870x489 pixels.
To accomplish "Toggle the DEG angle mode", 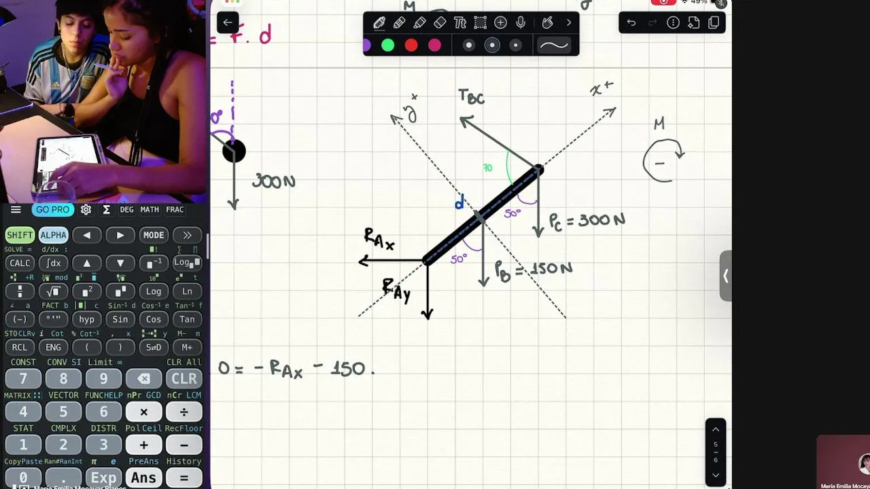I will (x=127, y=210).
